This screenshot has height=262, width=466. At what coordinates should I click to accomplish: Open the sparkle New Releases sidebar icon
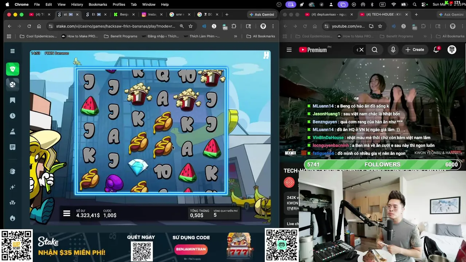tap(12, 187)
